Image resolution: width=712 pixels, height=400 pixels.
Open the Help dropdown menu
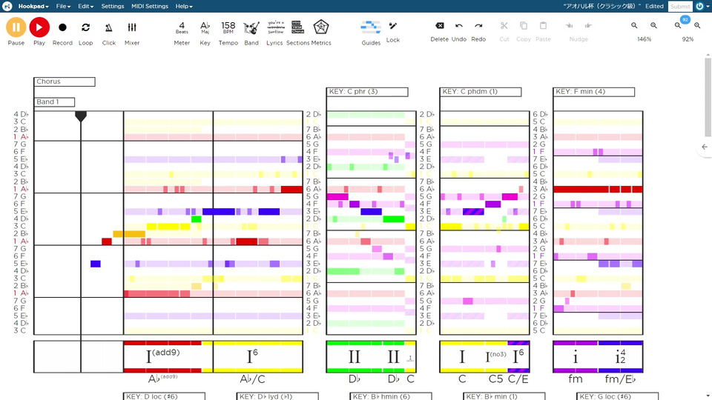coord(184,7)
